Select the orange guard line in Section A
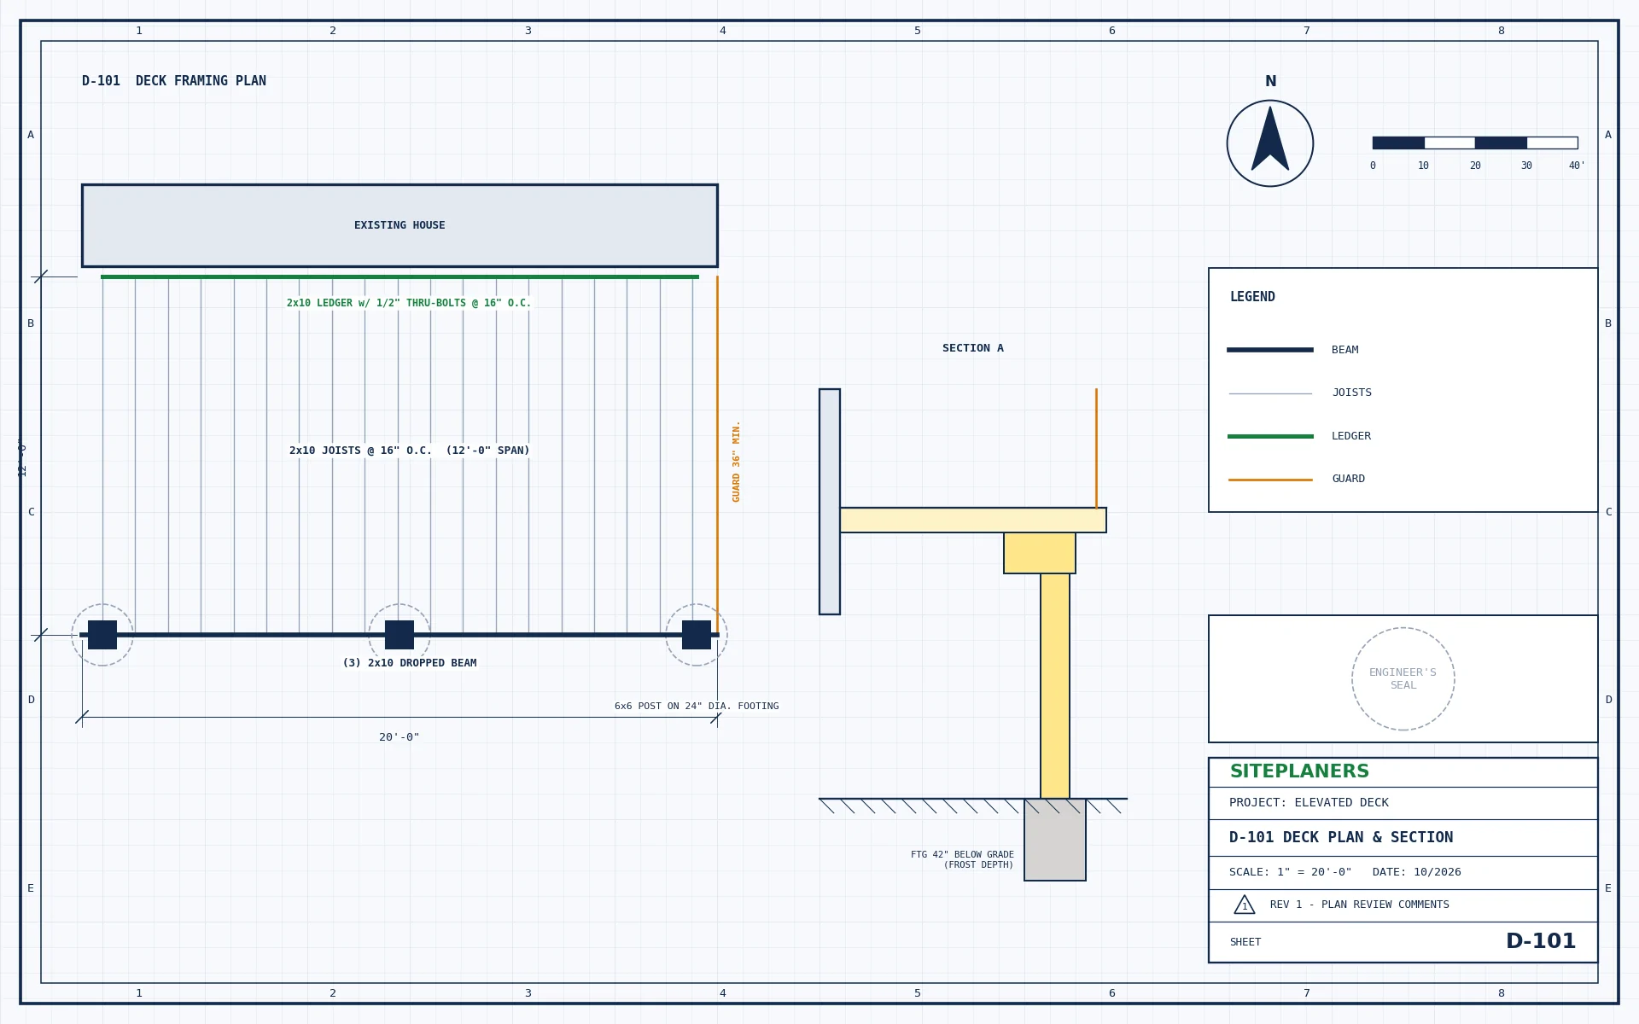 1096,449
